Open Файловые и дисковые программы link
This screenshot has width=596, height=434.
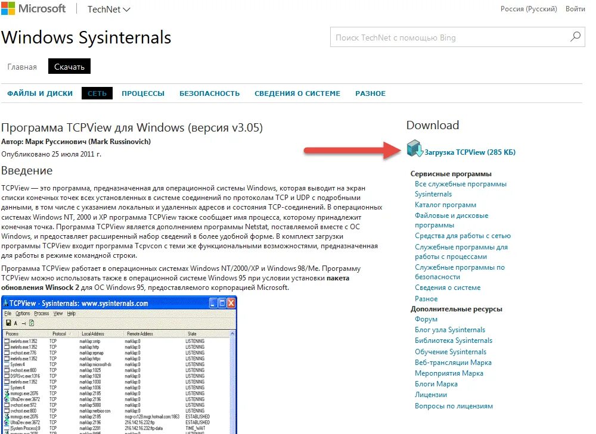(452, 220)
